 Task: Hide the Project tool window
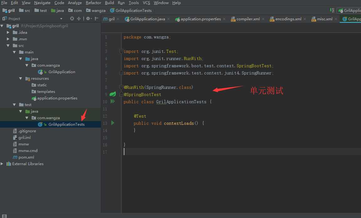coord(97,18)
